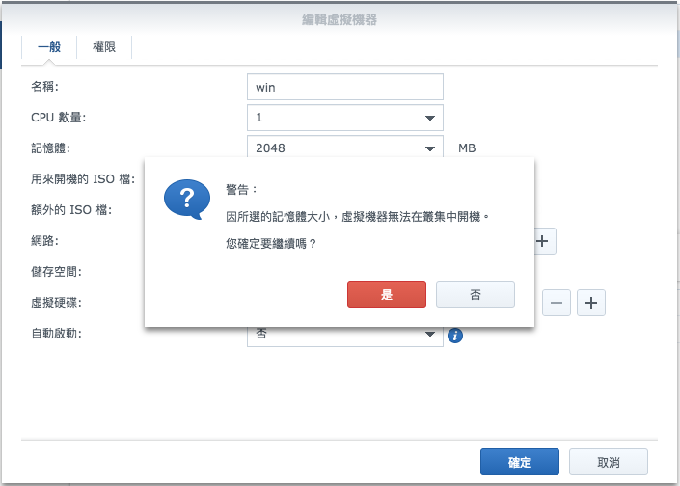Open the 記憶體 size dropdown showing 2048
This screenshot has height=486, width=680.
tap(345, 147)
